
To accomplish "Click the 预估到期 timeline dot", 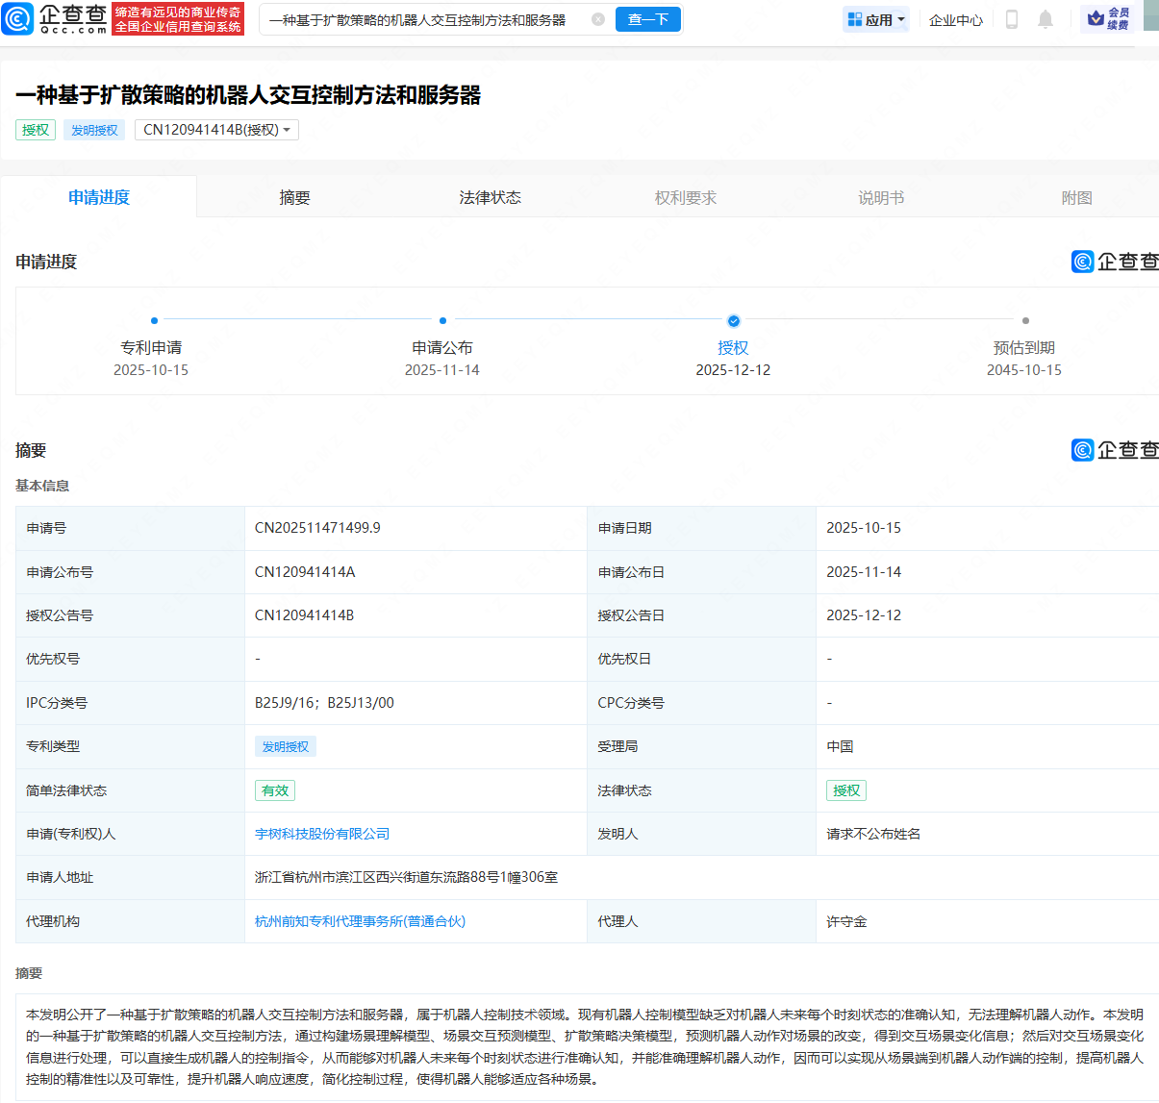I will (x=1025, y=321).
